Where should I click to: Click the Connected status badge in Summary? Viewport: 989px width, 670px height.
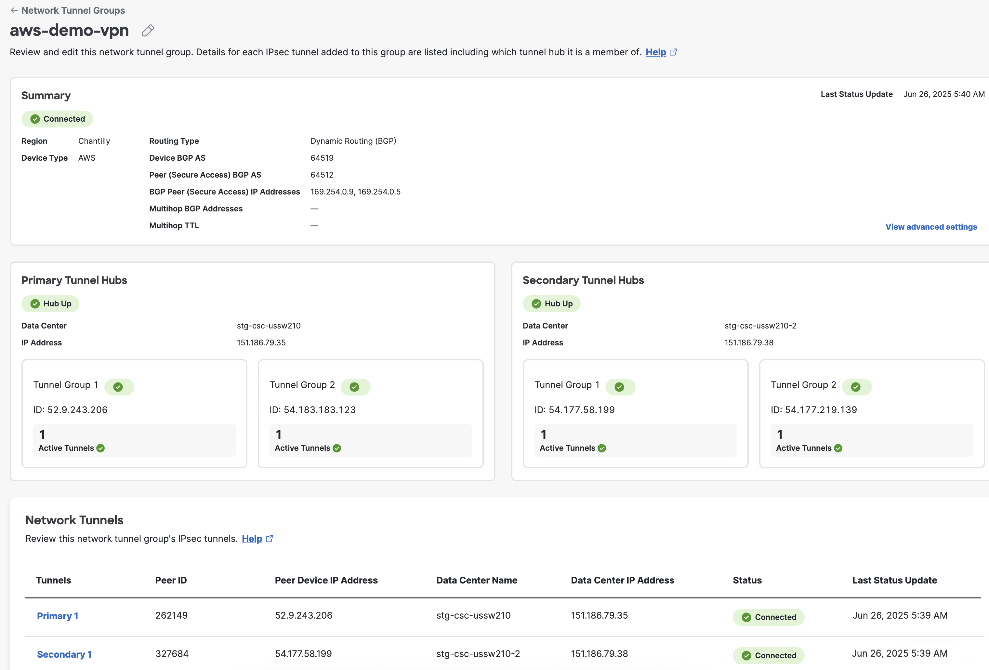tap(57, 119)
